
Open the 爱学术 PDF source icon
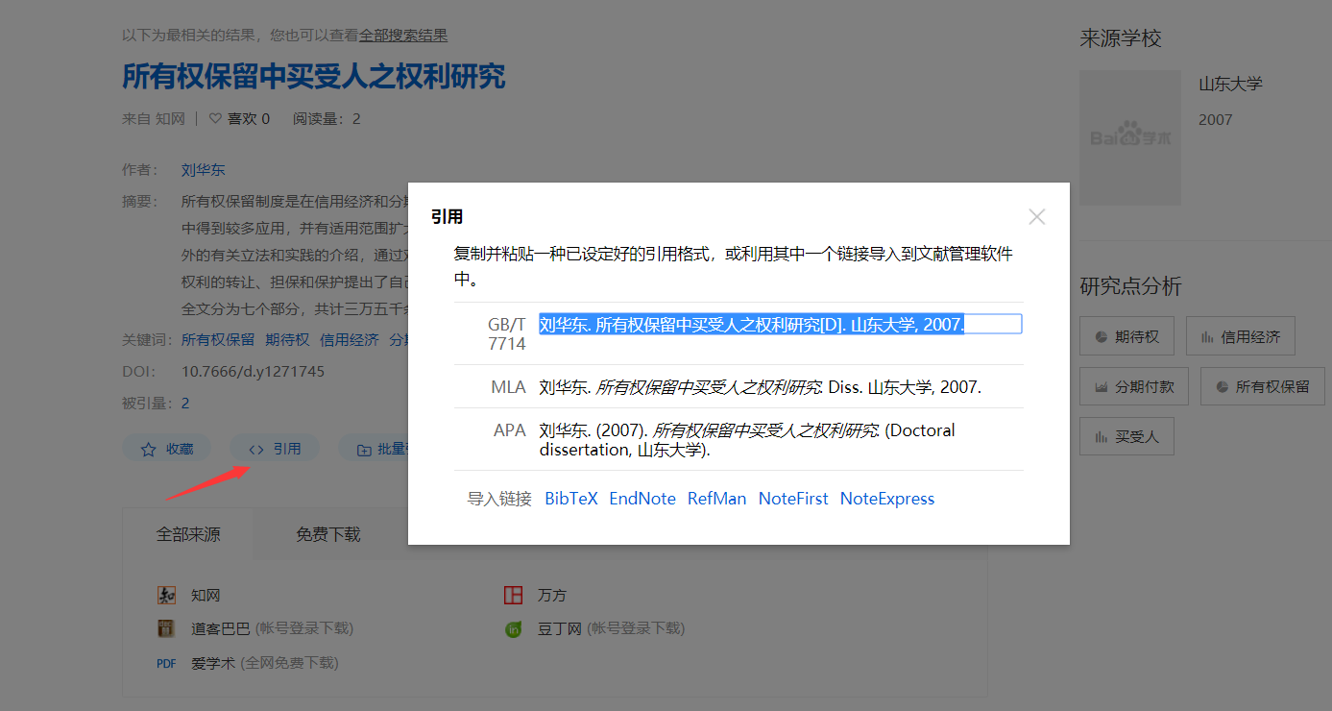click(167, 663)
